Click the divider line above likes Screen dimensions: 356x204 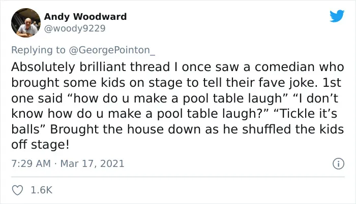(x=178, y=177)
